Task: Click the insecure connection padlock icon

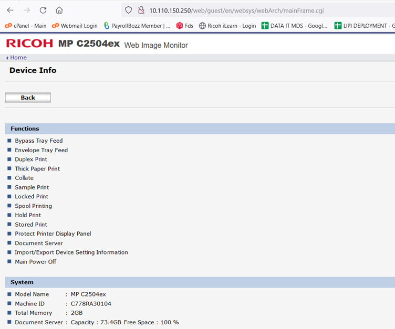Action: click(x=141, y=10)
